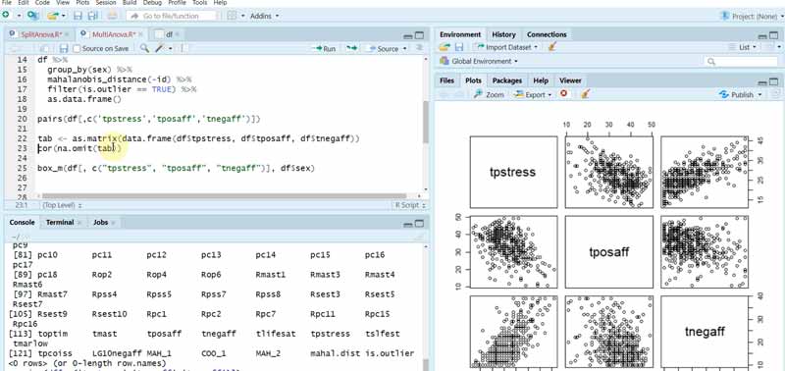The width and height of the screenshot is (785, 371).
Task: Save the current script with the disk icon
Action: click(64, 48)
